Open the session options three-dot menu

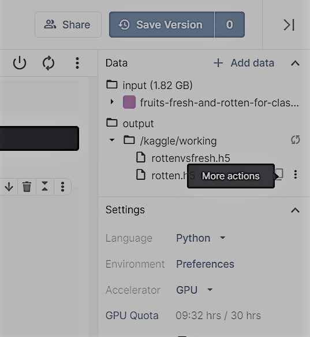(x=77, y=63)
